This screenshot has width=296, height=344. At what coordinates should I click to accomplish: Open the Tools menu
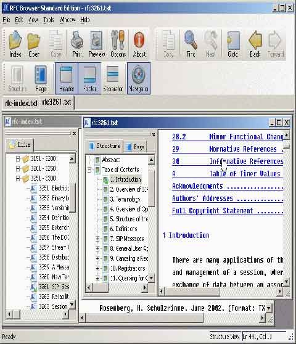[49, 20]
